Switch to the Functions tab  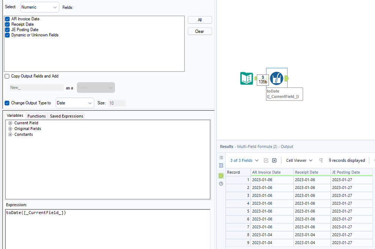coord(36,116)
